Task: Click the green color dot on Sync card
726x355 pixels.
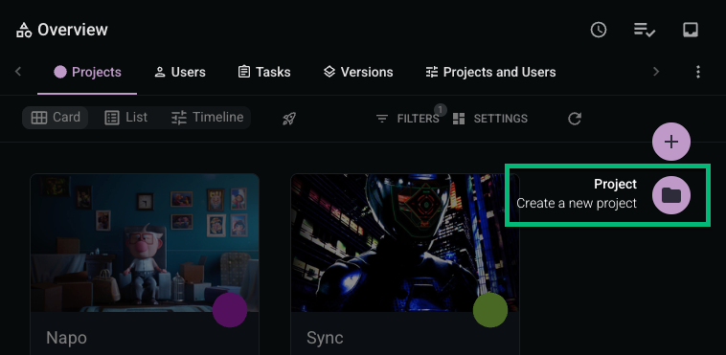Action: click(x=489, y=310)
